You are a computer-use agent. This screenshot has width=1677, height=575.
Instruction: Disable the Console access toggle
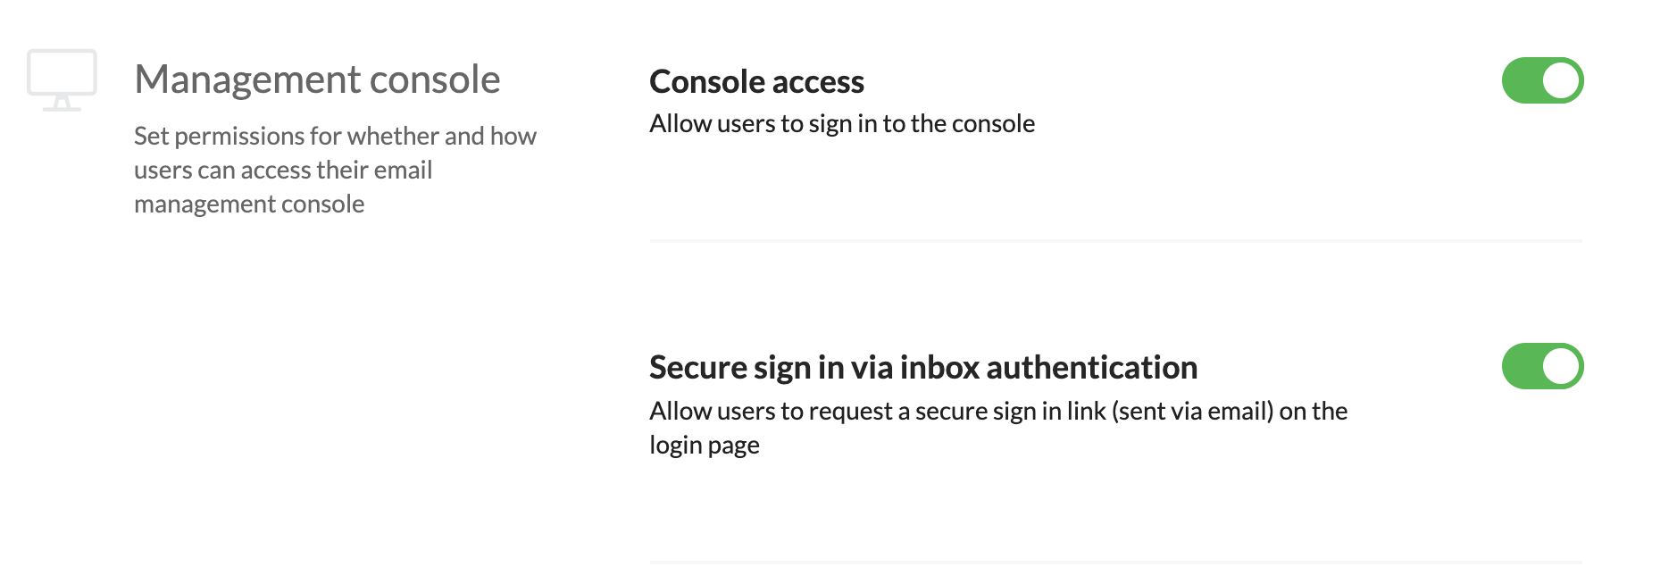[1542, 80]
